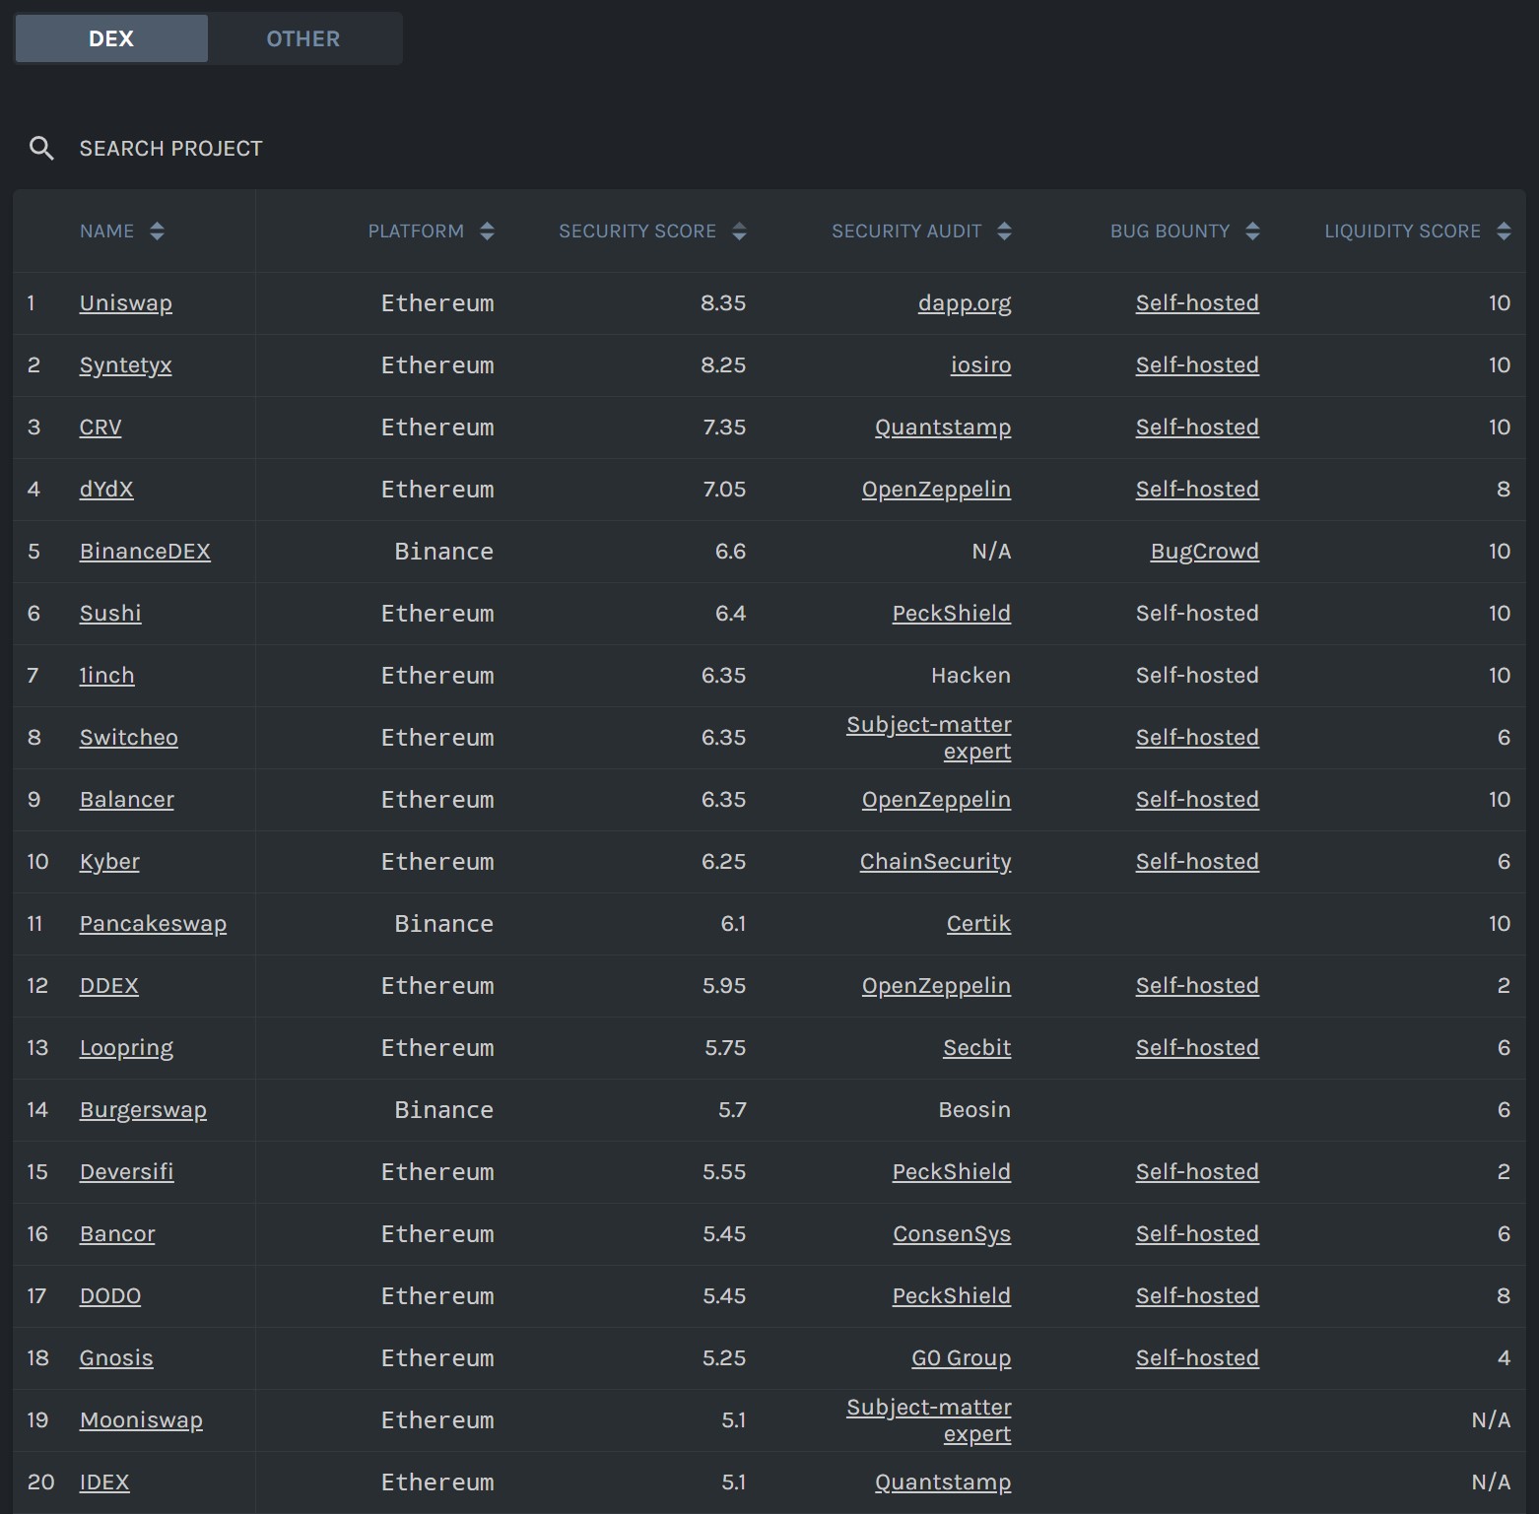
Task: Sort by Bug Bounty arrows
Action: coord(1252,231)
